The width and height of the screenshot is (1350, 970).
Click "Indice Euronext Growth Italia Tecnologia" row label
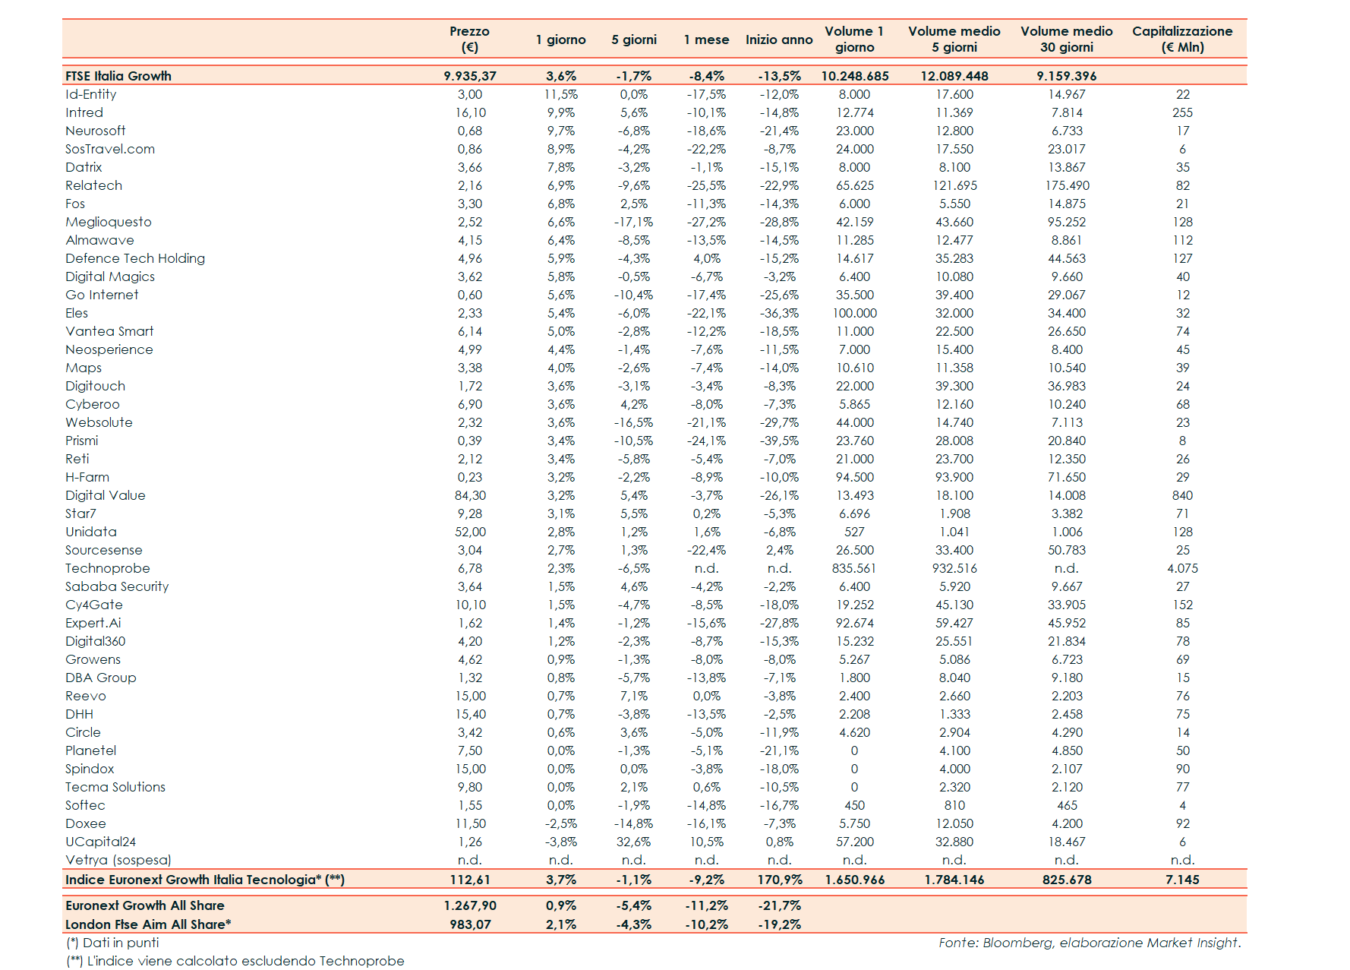pyautogui.click(x=205, y=880)
